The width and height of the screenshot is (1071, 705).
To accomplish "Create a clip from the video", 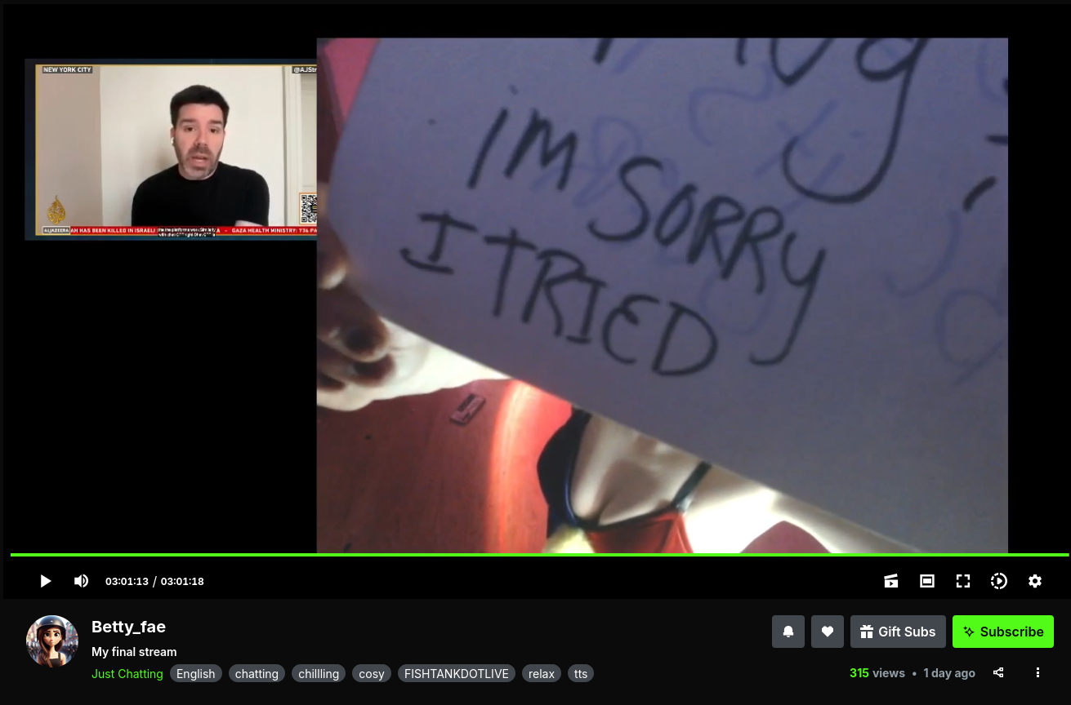I will click(891, 581).
